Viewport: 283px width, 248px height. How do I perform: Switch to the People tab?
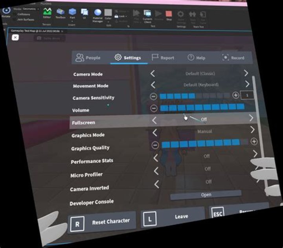coord(88,58)
